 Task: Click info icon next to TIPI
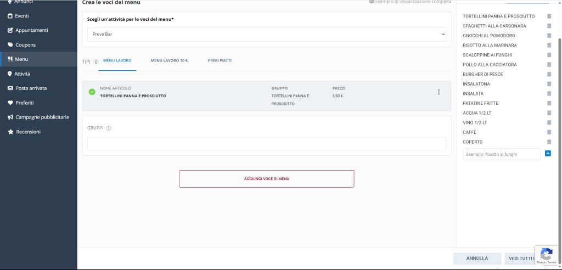[96, 61]
